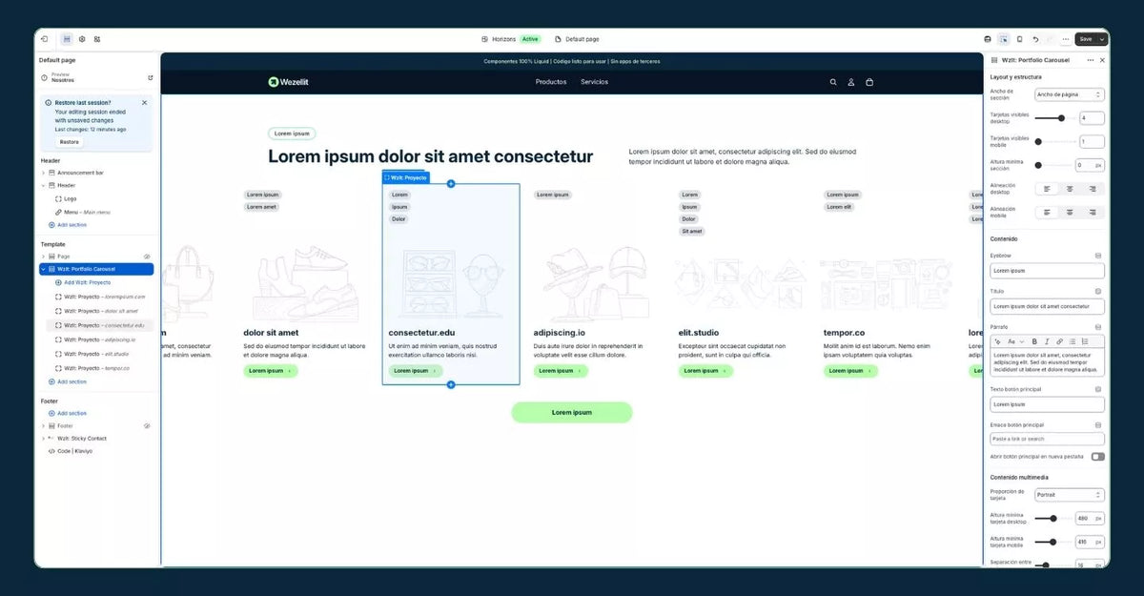Open the Ancho de sección dropdown
The image size is (1144, 596).
(1070, 94)
